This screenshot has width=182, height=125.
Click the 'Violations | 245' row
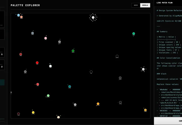(167, 53)
